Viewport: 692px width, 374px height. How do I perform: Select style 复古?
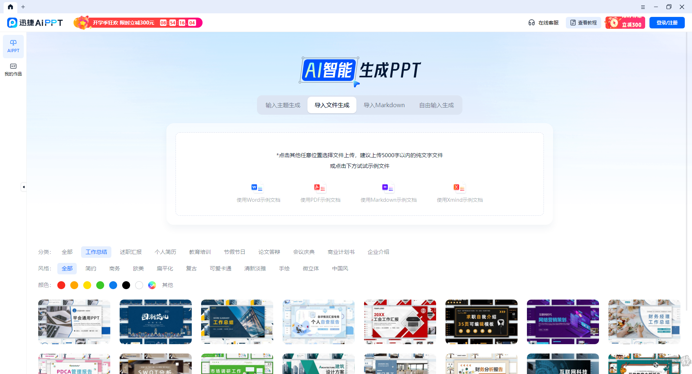pyautogui.click(x=191, y=269)
